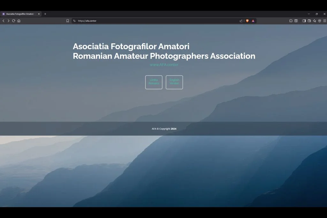327x218 pixels.
Task: Open Brave Shields lion icon
Action: 247,21
